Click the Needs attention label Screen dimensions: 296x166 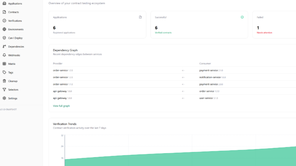point(265,33)
